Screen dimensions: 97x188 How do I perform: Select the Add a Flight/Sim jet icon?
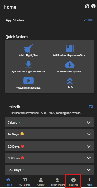pyautogui.click(x=28, y=49)
